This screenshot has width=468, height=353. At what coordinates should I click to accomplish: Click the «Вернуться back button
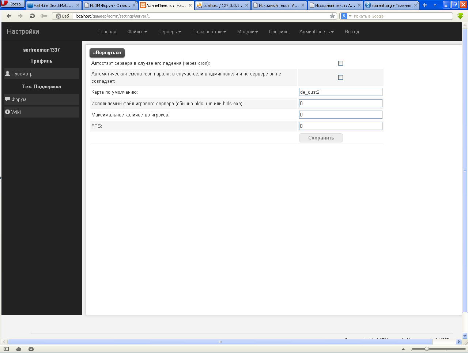pos(107,53)
